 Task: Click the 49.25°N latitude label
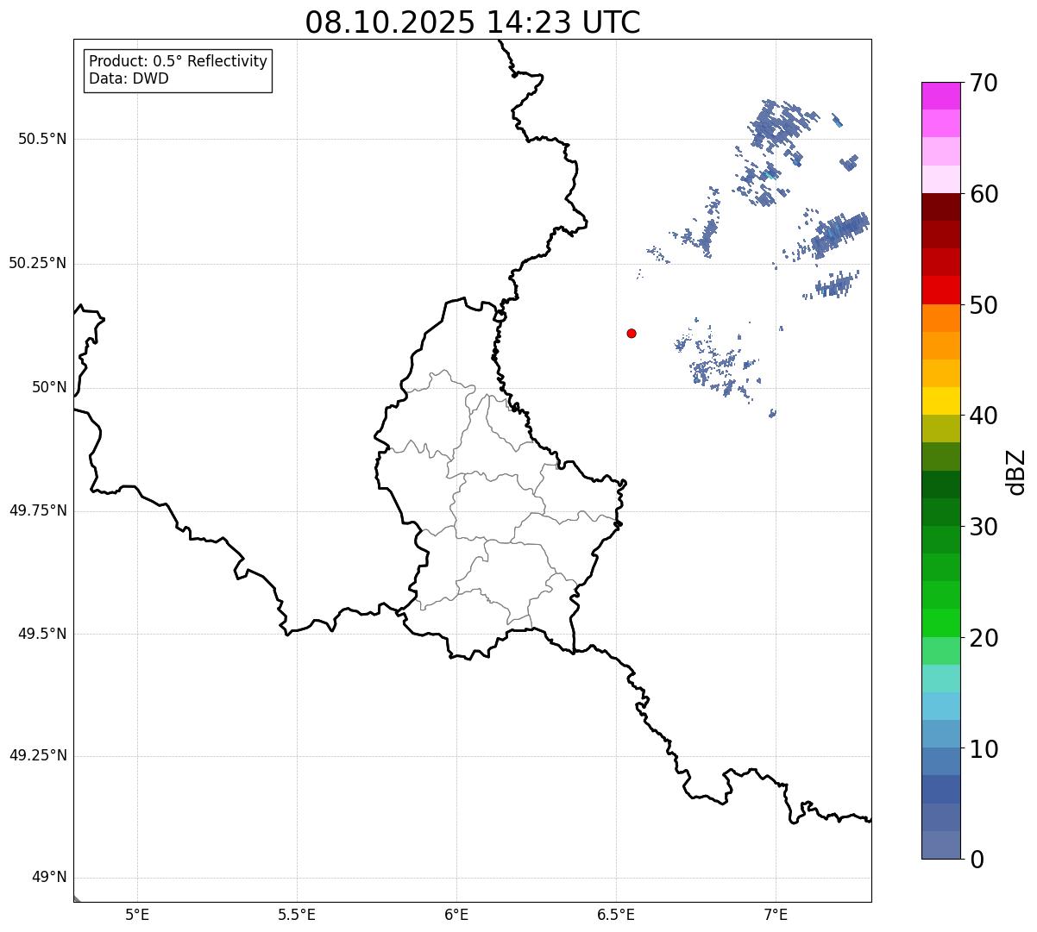pos(38,755)
